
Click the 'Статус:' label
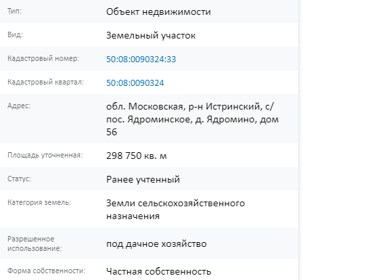point(19,179)
